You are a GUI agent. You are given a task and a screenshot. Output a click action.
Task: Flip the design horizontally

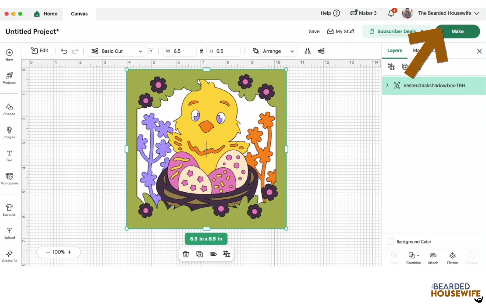click(x=307, y=51)
